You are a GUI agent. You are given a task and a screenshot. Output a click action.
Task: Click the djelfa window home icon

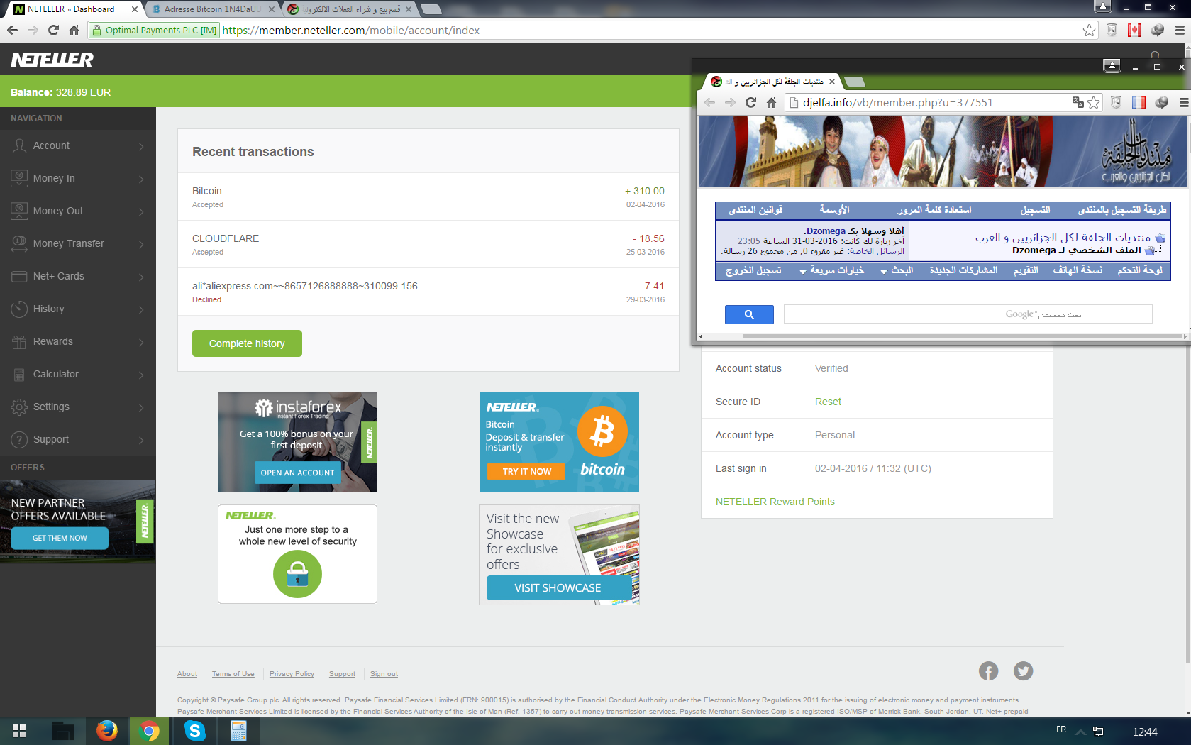pos(771,102)
